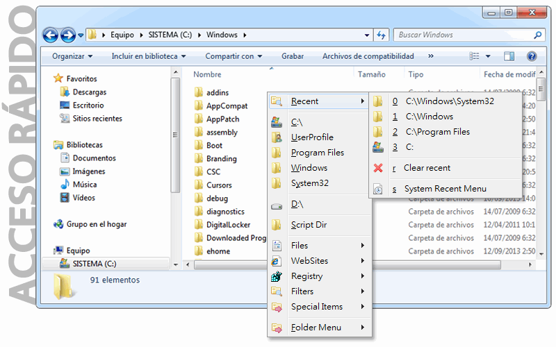Screen dimensions: 556x347
Task: Click the Grabar toolbar button
Action: tap(293, 56)
